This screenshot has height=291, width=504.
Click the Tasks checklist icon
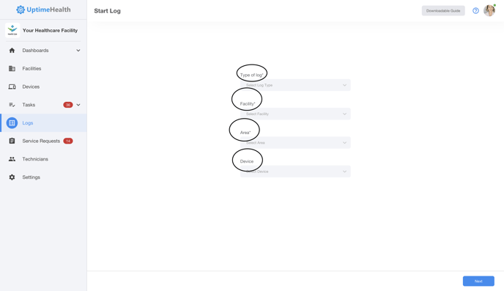point(12,105)
